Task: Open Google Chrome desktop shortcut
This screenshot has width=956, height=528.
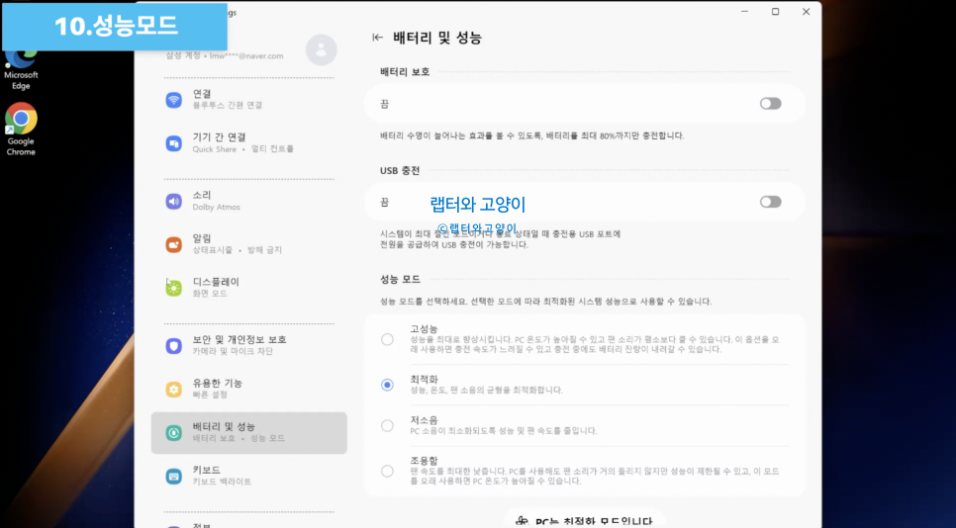Action: [21, 130]
